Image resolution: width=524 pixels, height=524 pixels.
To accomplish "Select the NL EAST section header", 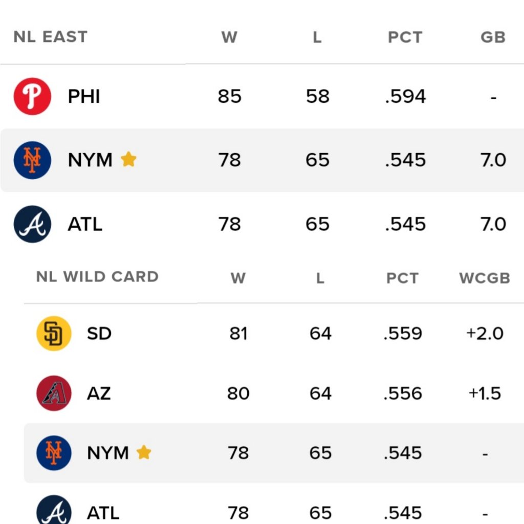I will tap(51, 37).
